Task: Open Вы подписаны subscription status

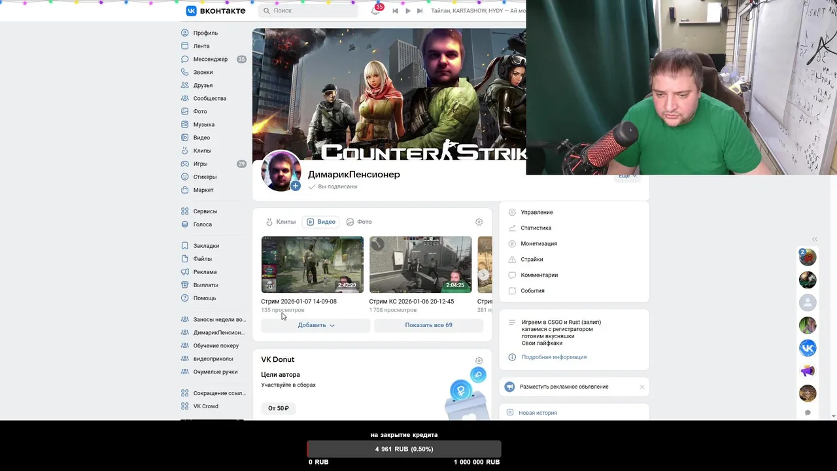Action: (x=333, y=186)
